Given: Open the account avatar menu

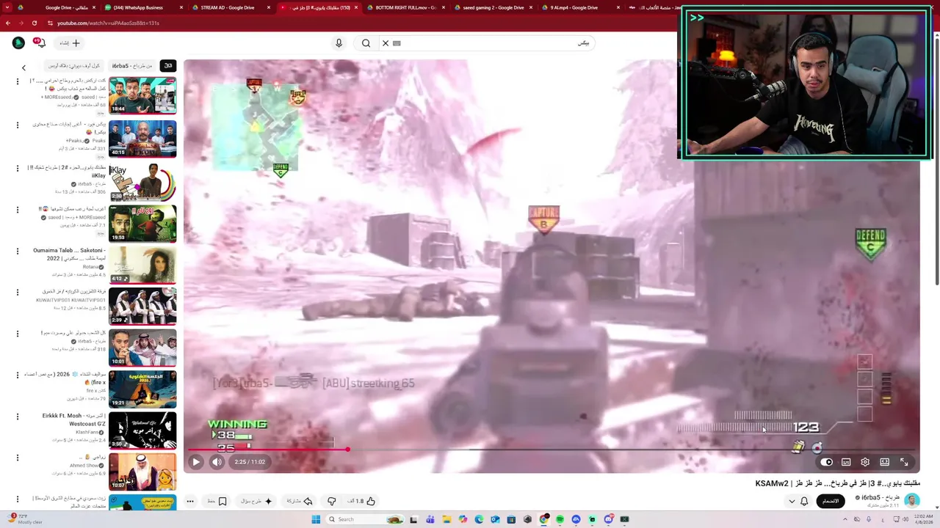Looking at the screenshot, I should (18, 43).
